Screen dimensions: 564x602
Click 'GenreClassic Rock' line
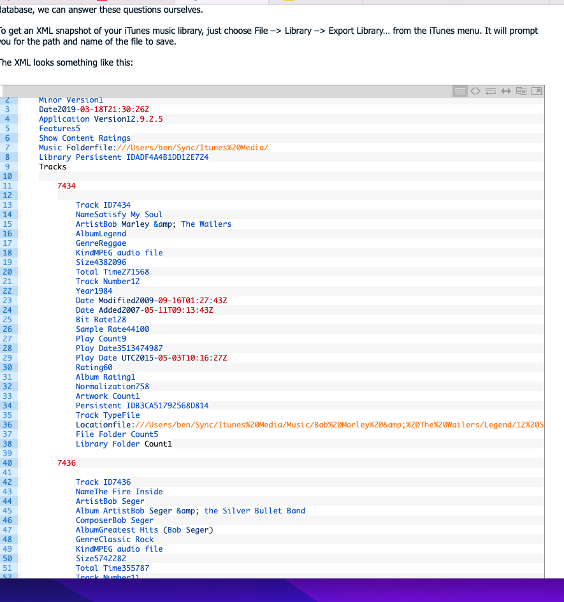[115, 540]
